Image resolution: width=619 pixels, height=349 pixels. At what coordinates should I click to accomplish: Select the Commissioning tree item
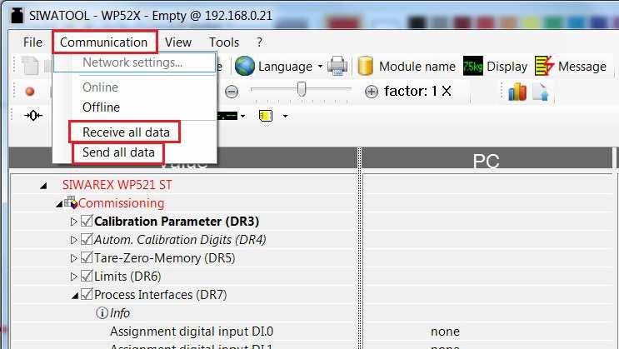tap(121, 203)
